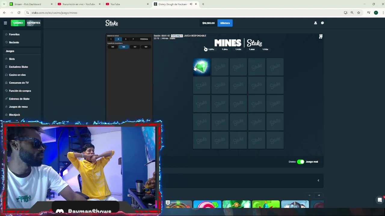
Task: Choose 3x3 grid size
Action: (113, 47)
